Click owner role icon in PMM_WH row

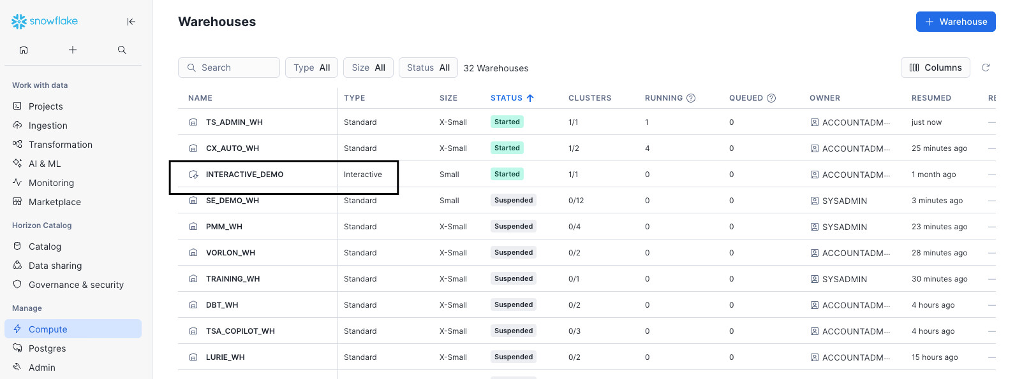(x=815, y=227)
